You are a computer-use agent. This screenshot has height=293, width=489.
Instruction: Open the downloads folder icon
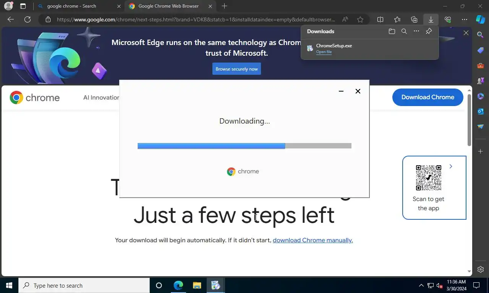(392, 31)
